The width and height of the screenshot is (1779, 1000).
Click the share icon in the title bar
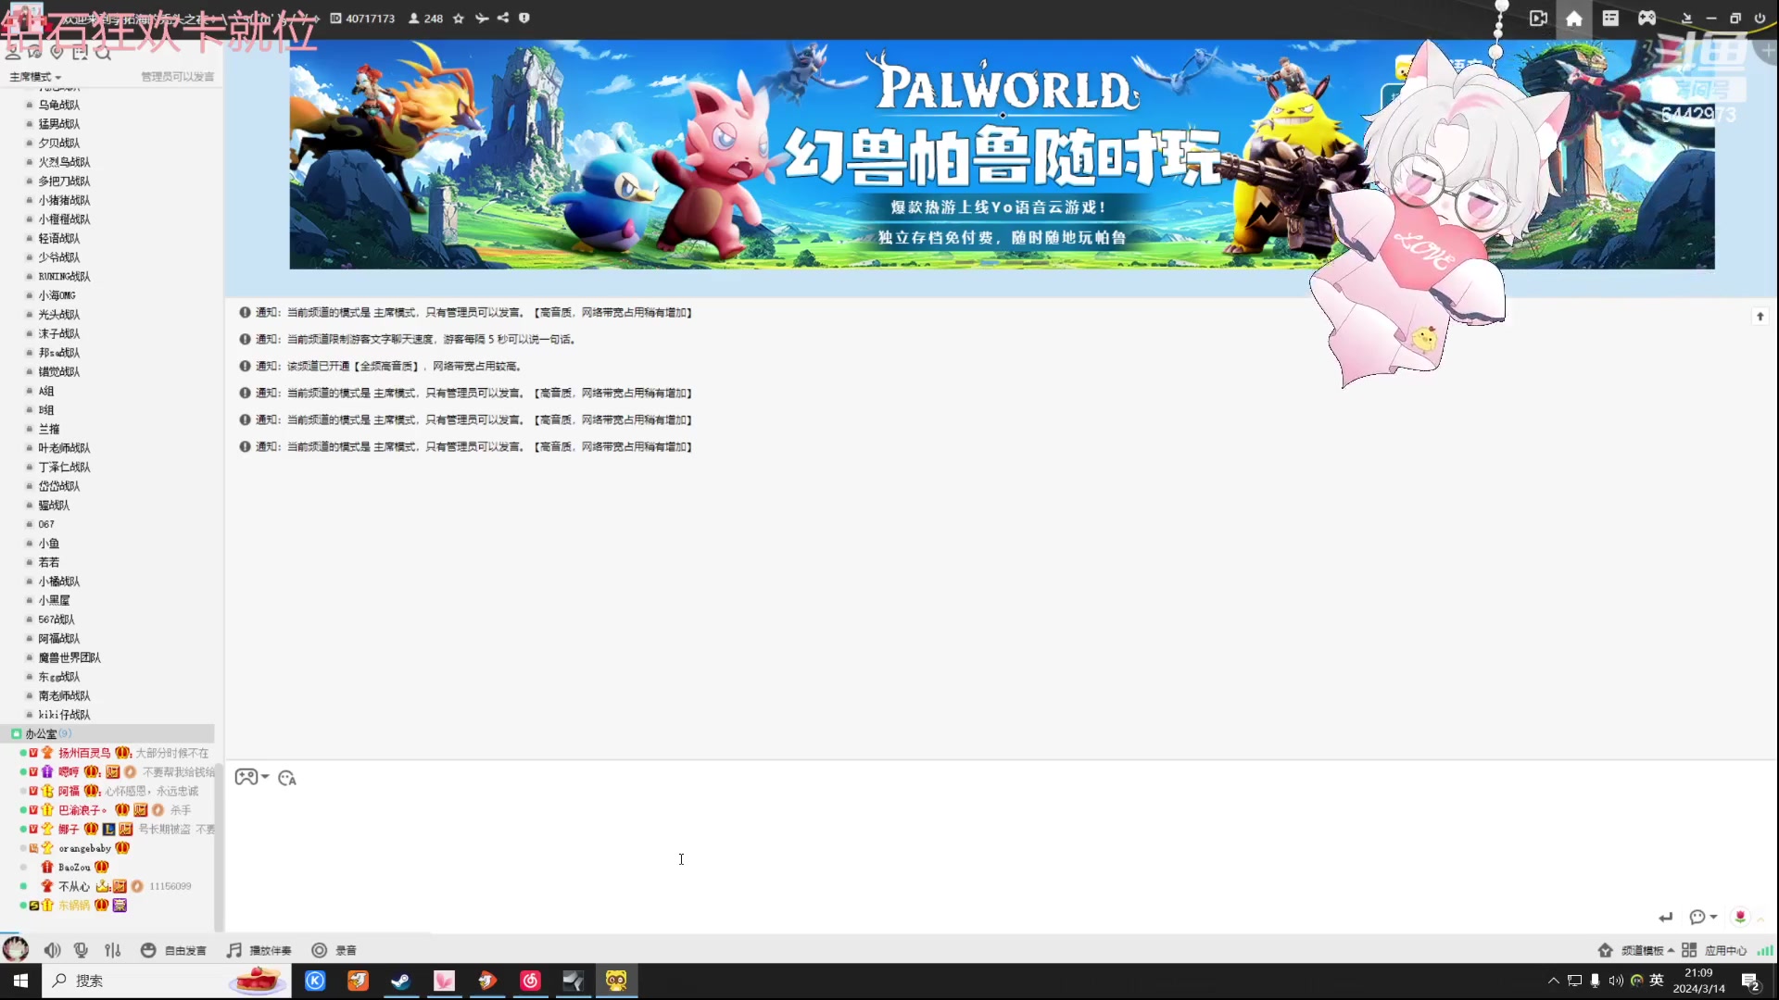tap(503, 18)
